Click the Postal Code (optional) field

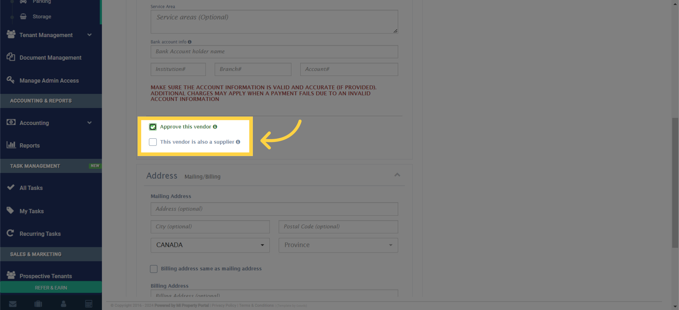(x=338, y=227)
